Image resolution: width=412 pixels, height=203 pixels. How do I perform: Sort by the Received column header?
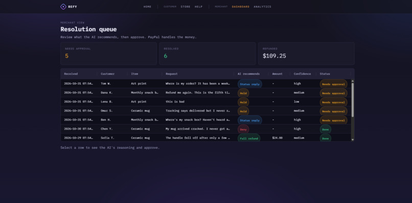point(71,74)
